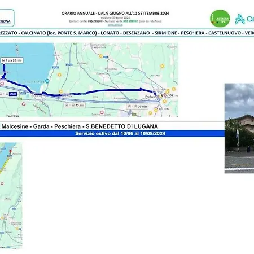Select the teal location pin on lake shore

[47, 81]
